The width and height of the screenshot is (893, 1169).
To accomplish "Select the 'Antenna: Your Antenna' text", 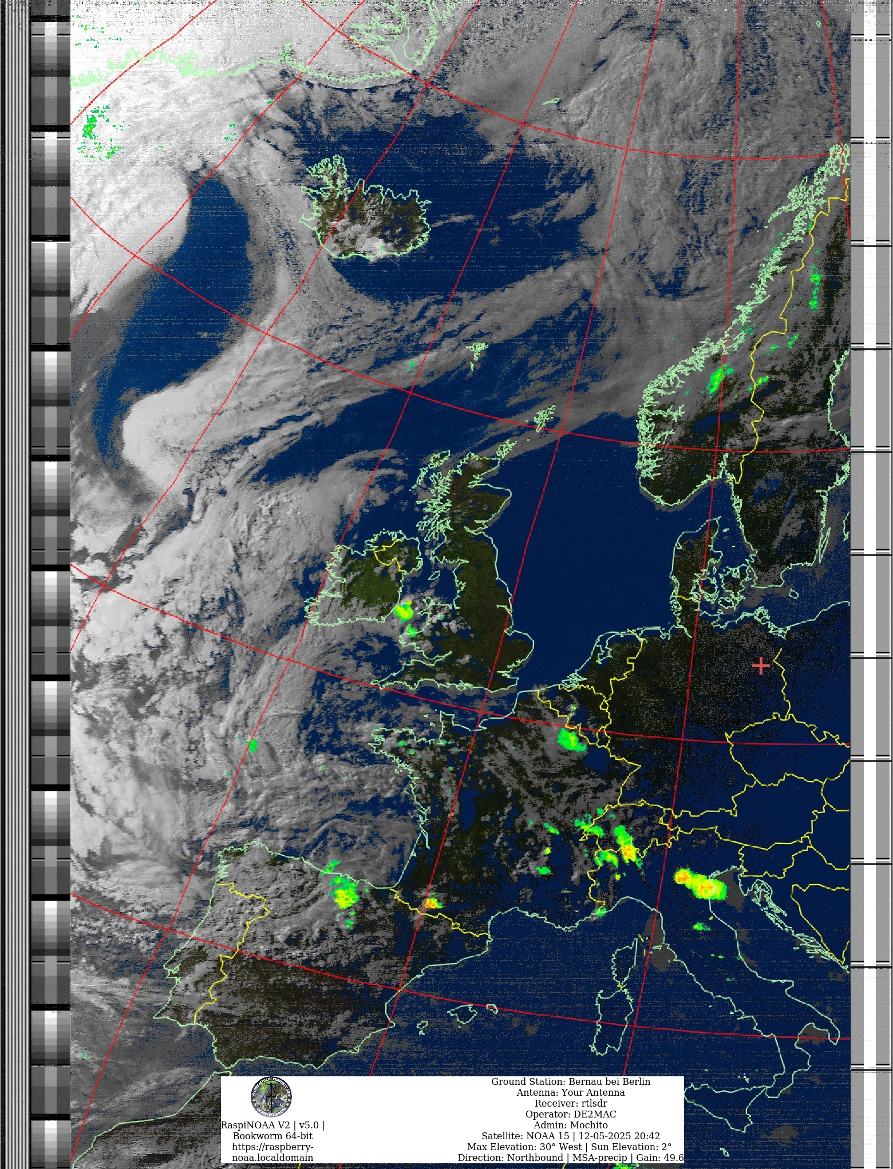I will [571, 1092].
